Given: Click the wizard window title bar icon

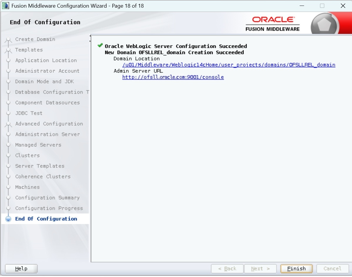Looking at the screenshot, I should point(5,6).
